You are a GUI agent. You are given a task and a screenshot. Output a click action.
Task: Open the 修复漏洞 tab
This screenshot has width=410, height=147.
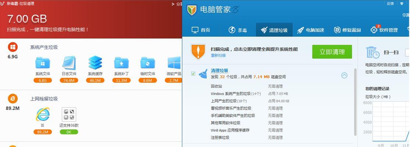347,30
